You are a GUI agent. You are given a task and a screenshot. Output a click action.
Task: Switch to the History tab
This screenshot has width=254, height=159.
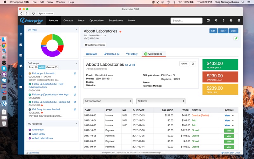click(x=132, y=54)
